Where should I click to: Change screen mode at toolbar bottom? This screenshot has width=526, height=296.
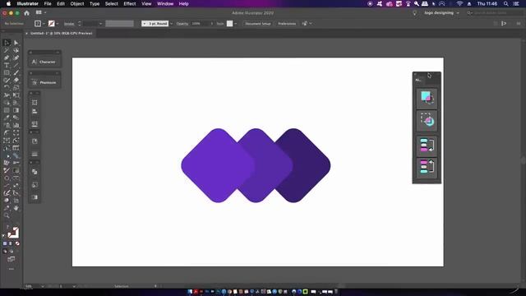click(x=11, y=259)
